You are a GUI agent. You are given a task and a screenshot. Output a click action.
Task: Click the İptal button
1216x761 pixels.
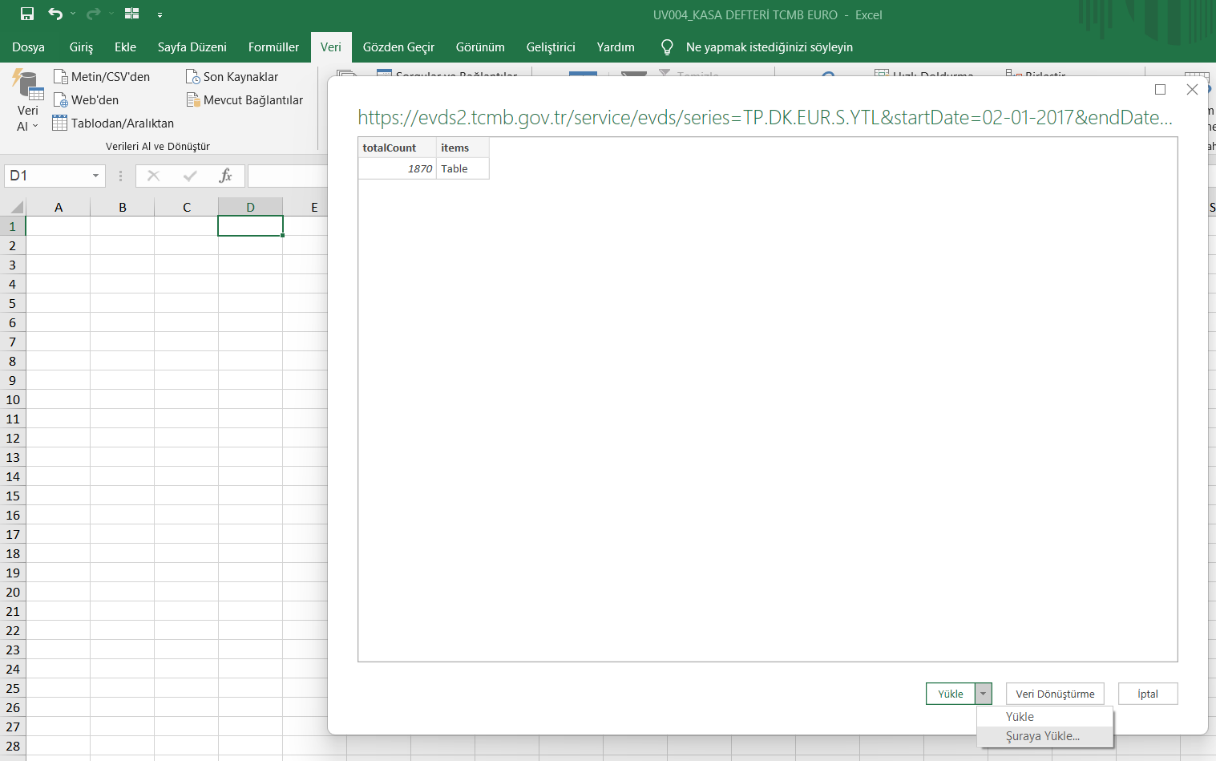(1148, 694)
